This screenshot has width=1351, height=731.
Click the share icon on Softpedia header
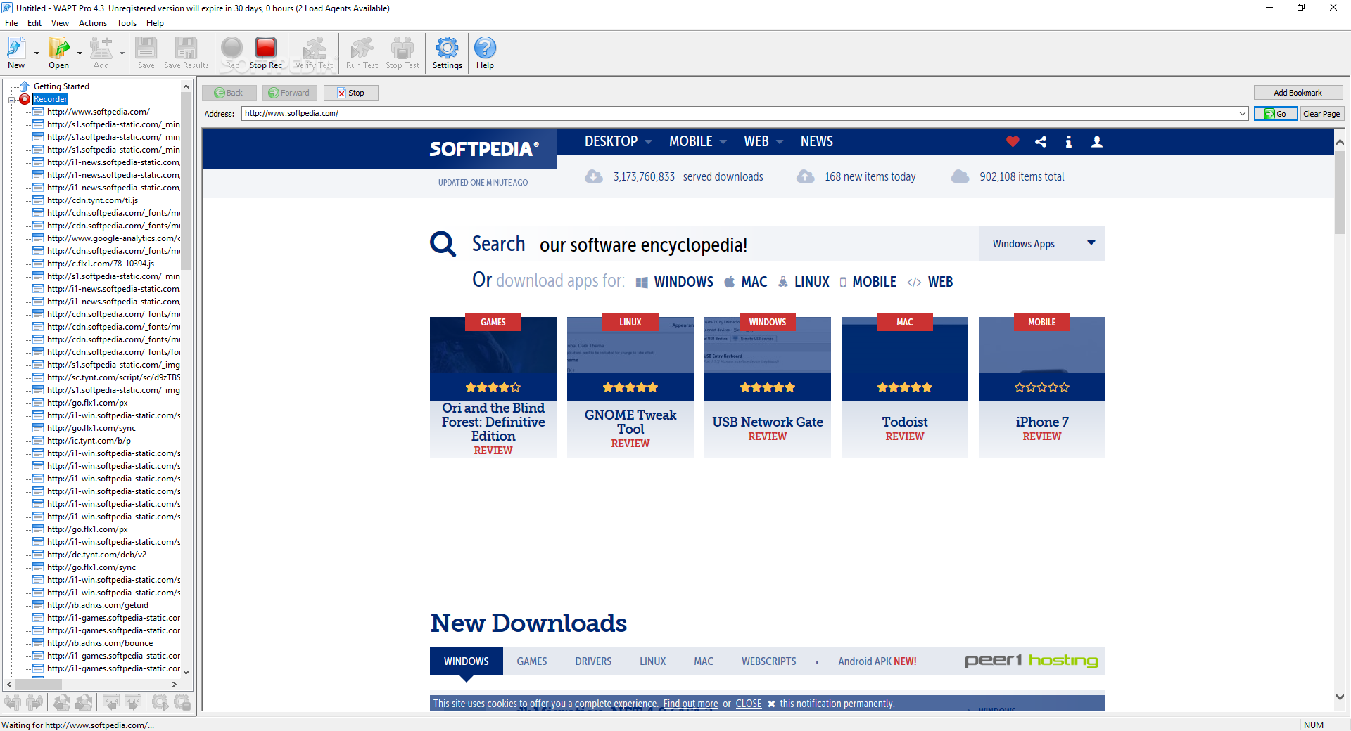(1041, 142)
